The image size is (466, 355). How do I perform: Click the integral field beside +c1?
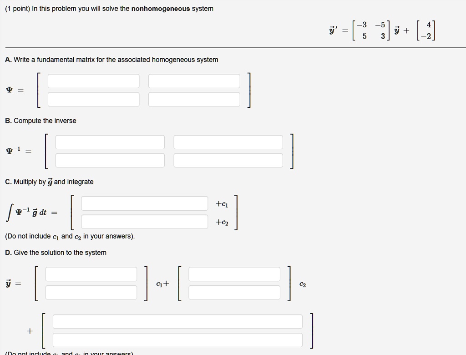144,203
